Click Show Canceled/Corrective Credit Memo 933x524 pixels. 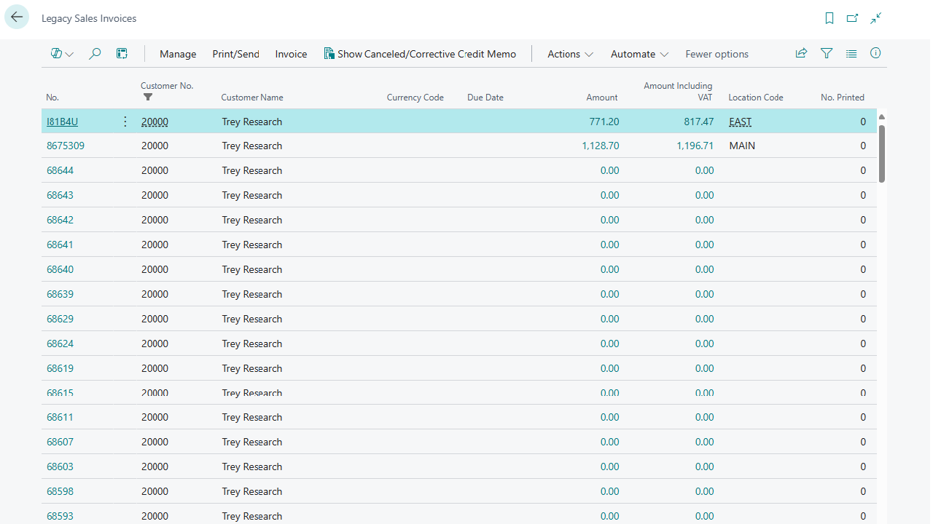tap(420, 54)
